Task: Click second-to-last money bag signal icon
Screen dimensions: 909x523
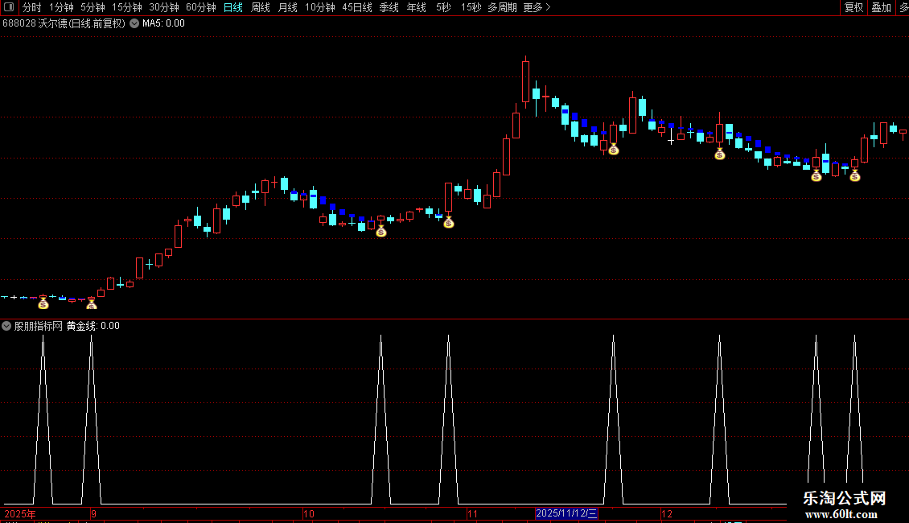Action: pyautogui.click(x=816, y=175)
